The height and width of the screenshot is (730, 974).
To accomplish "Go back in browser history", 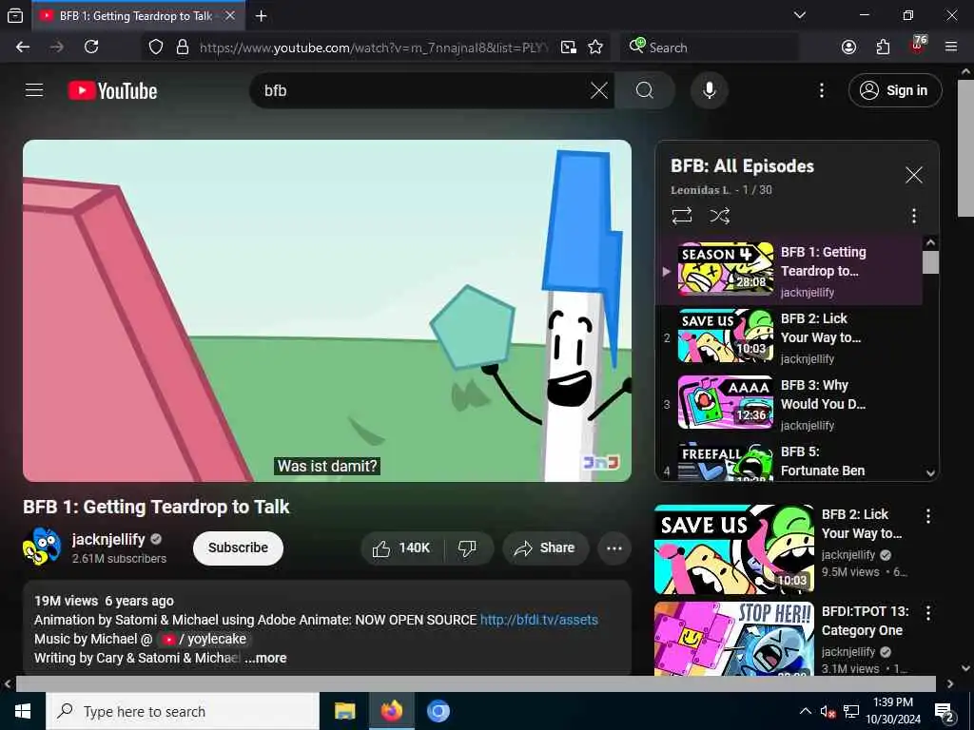I will tap(23, 48).
